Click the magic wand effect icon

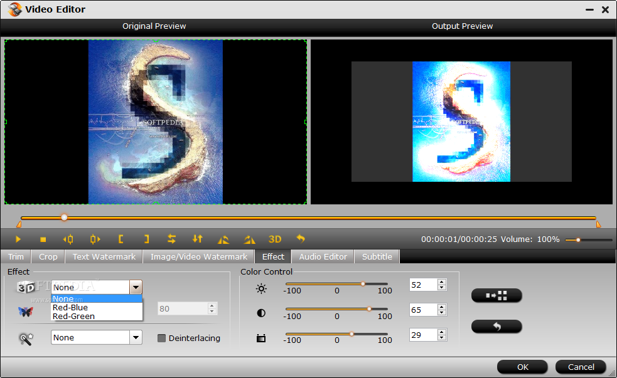pos(26,339)
